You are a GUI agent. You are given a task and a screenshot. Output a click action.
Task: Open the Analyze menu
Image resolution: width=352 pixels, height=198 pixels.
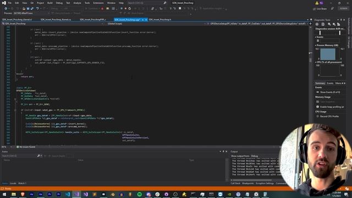click(x=77, y=3)
